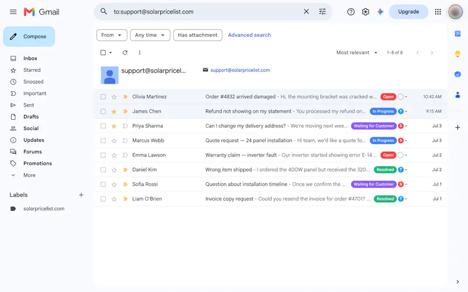Unstar the Priya Sharma email
This screenshot has height=292, width=468.
pos(113,126)
